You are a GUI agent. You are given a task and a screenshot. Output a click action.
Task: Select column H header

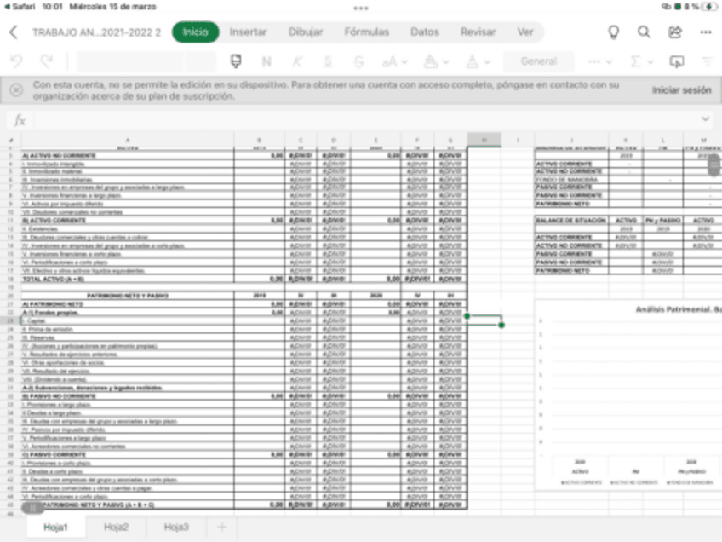[x=484, y=140]
